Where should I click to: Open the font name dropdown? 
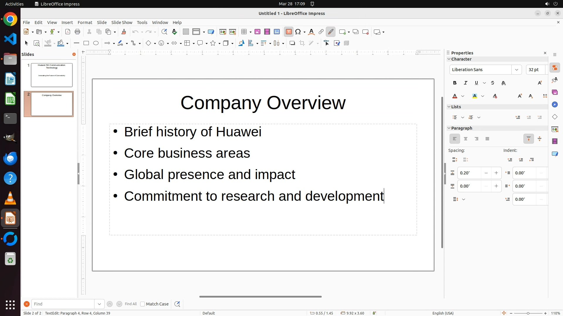[x=516, y=70]
